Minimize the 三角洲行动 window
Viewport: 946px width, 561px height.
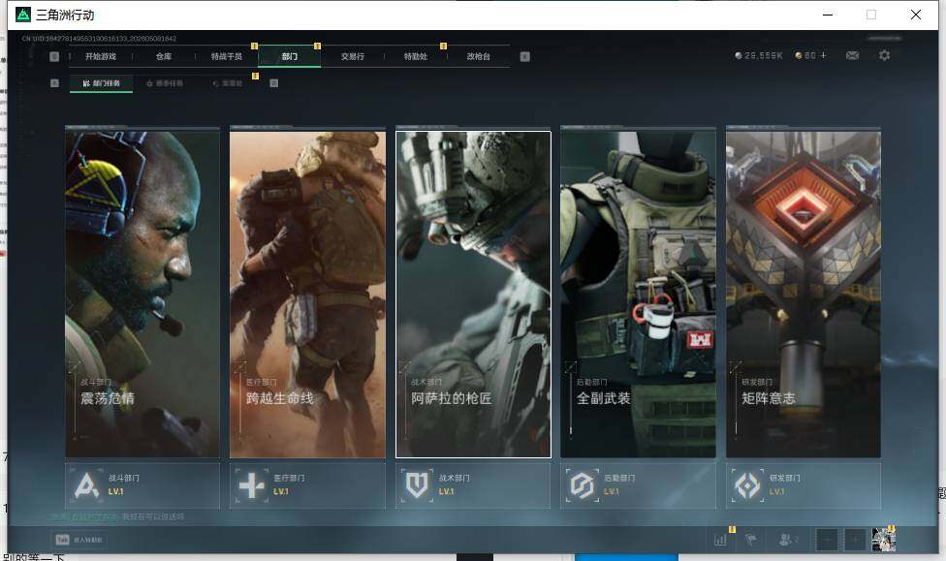point(828,15)
